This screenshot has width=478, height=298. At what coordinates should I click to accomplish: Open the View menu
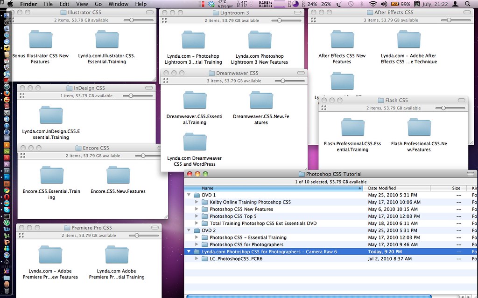[x=82, y=4]
